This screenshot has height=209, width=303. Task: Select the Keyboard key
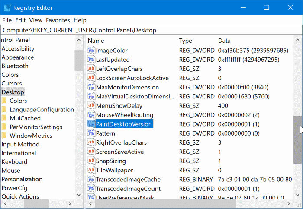[14, 162]
